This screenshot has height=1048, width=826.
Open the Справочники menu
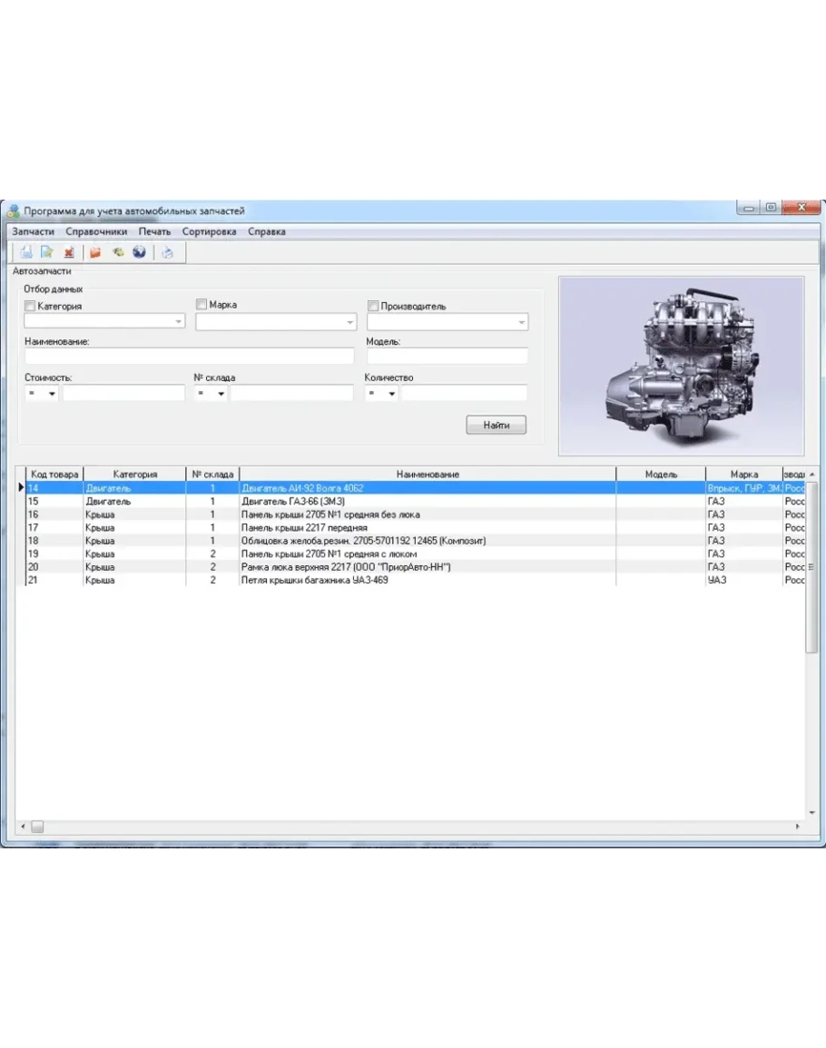pyautogui.click(x=96, y=231)
